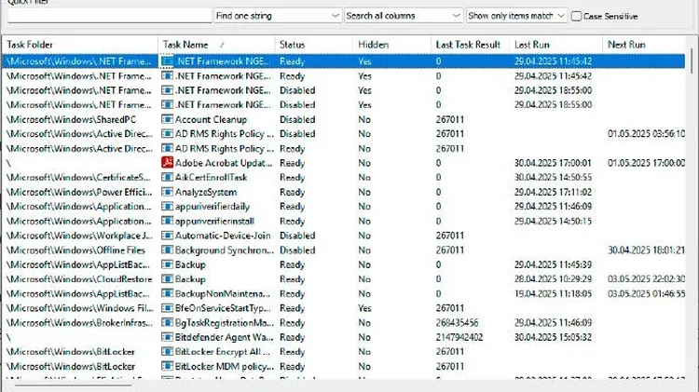699x392 pixels.
Task: Click icon of the Disabled AD RMS Rights Policy task
Action: [x=167, y=134]
